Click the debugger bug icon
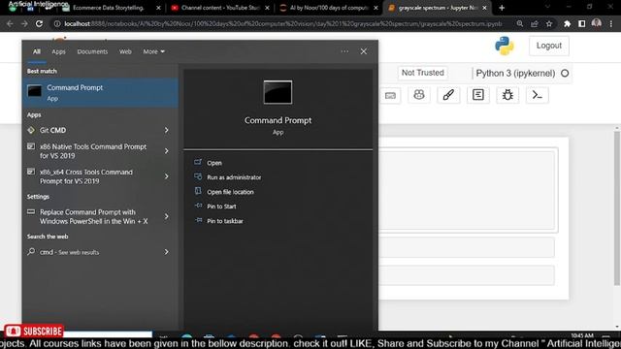The width and height of the screenshot is (621, 349). coord(507,95)
